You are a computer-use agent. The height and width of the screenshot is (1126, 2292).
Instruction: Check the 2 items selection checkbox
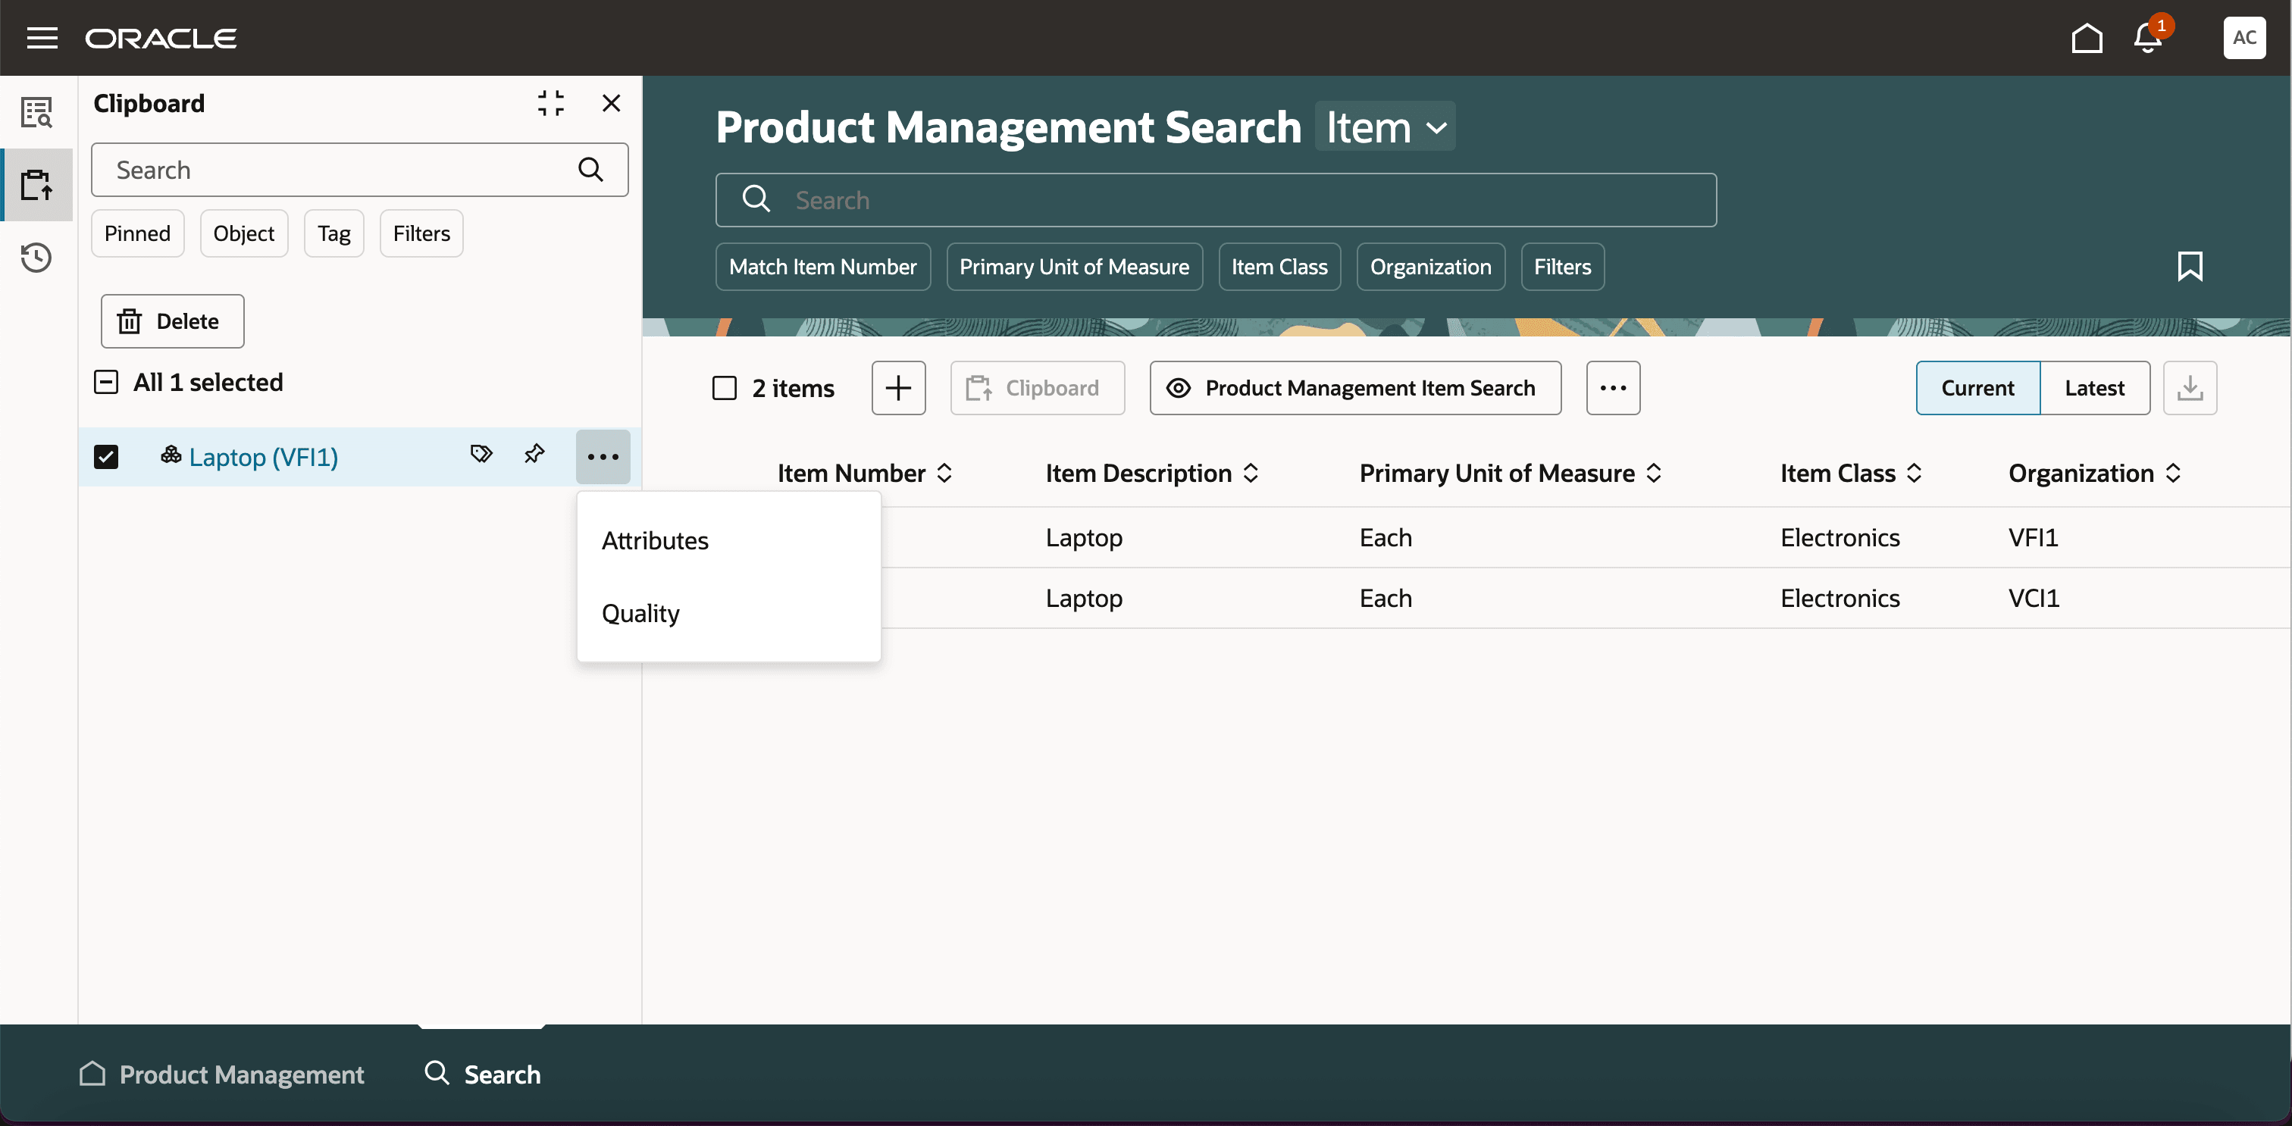[x=725, y=388]
